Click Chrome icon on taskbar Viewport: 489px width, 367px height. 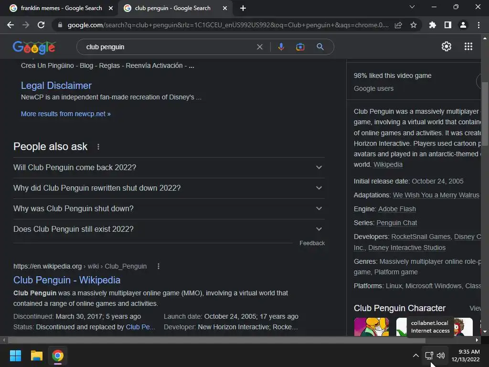[x=58, y=356]
